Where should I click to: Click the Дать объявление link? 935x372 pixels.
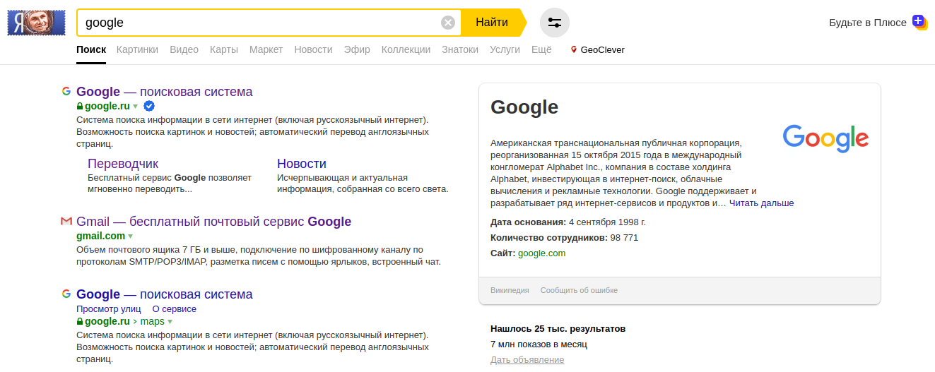click(527, 360)
